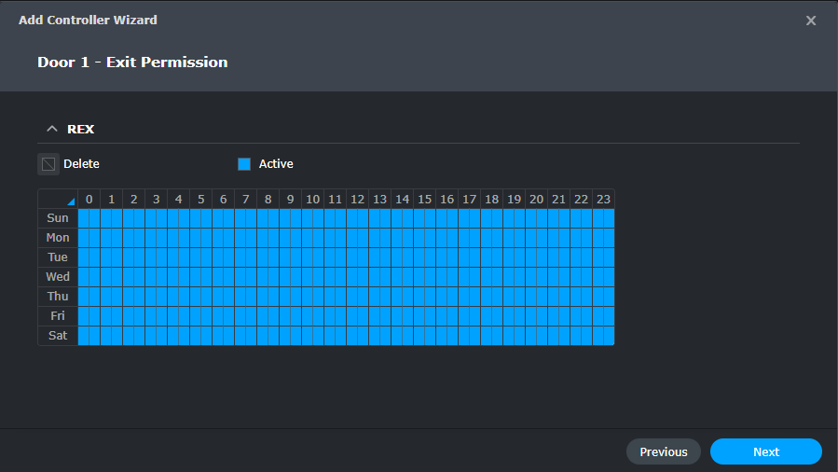Select the Wed row header
The image size is (838, 472).
pos(58,276)
